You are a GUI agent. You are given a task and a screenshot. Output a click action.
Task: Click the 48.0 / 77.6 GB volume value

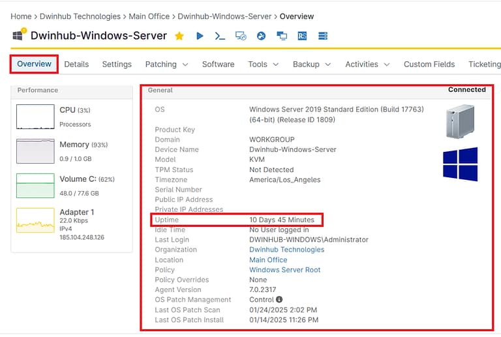point(79,193)
